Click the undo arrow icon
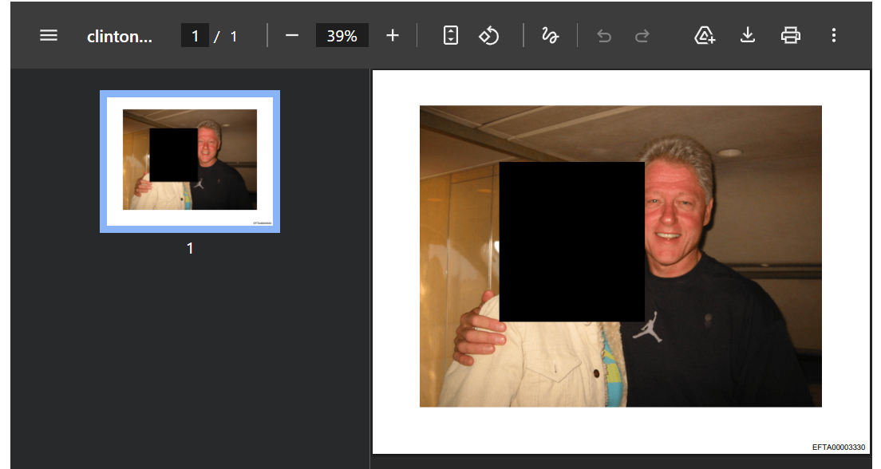Viewport: 881px width, 469px height. (x=604, y=36)
